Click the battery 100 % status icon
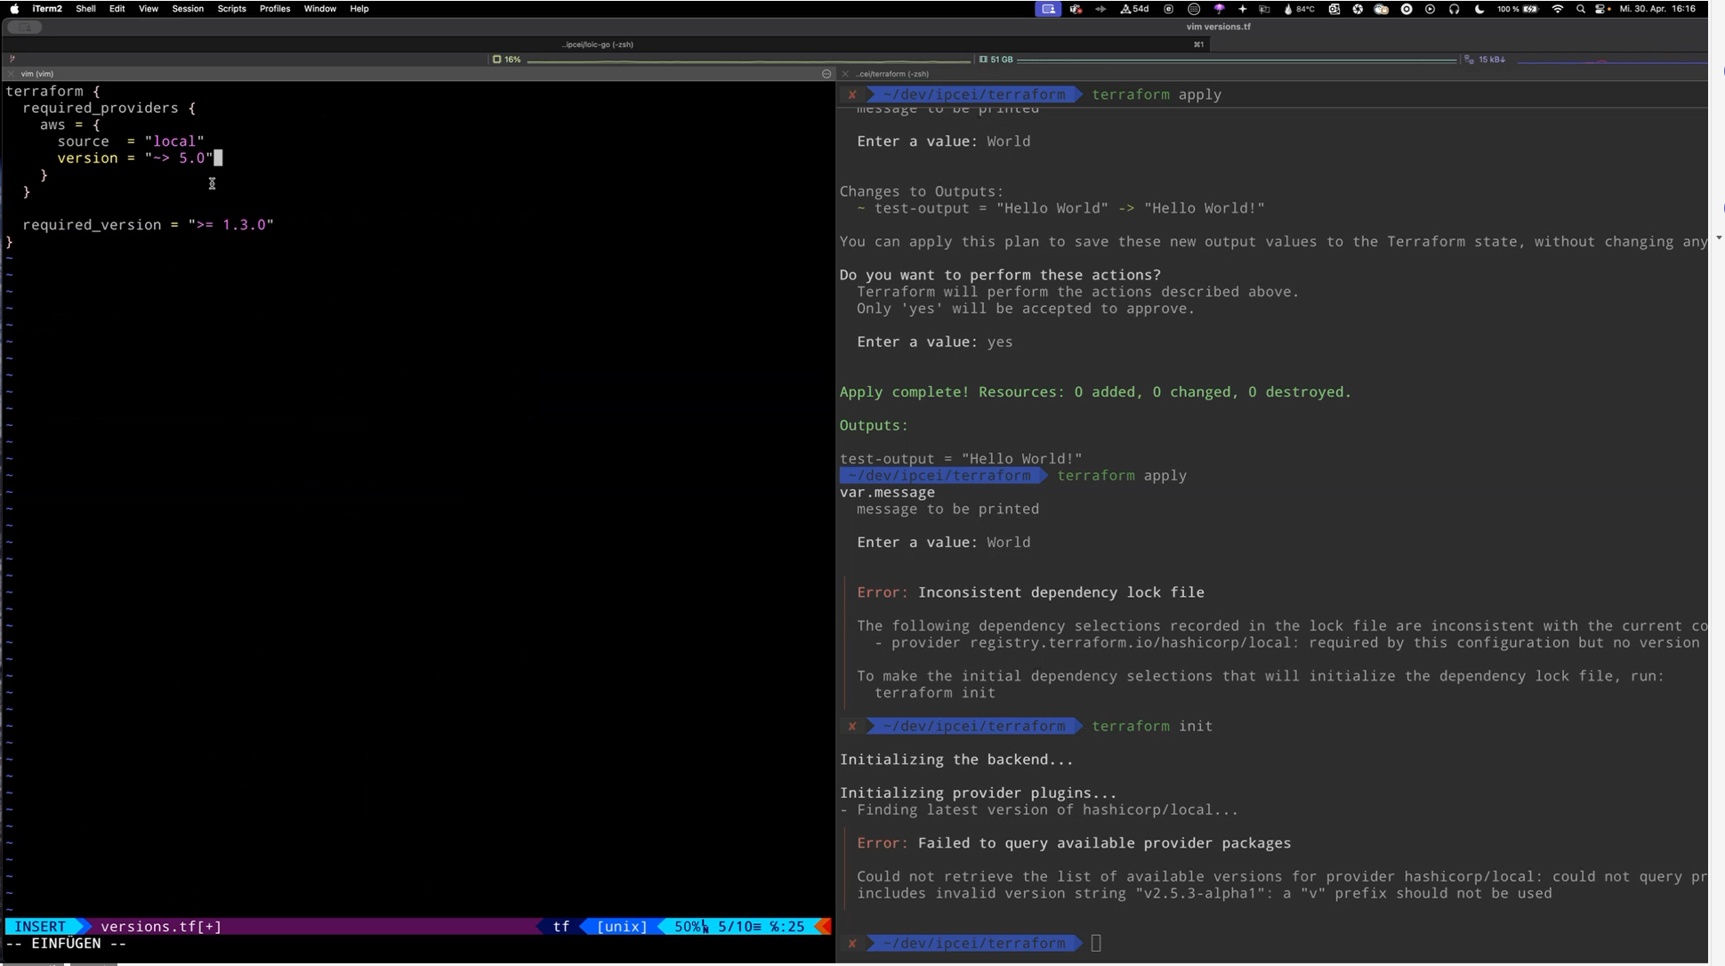1725x966 pixels. 1518,9
